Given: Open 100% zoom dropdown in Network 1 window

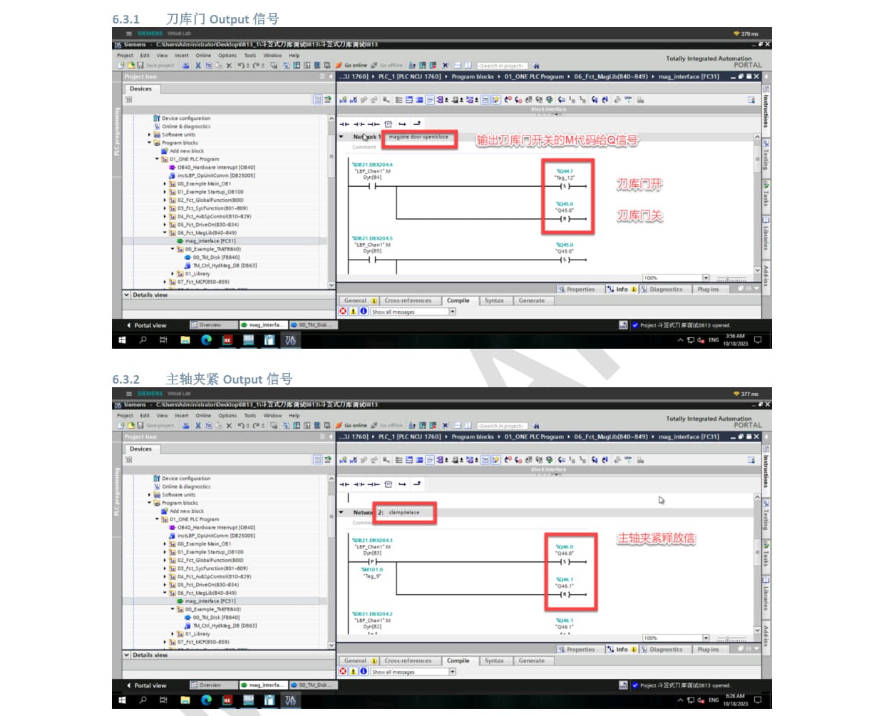Looking at the screenshot, I should pyautogui.click(x=706, y=278).
